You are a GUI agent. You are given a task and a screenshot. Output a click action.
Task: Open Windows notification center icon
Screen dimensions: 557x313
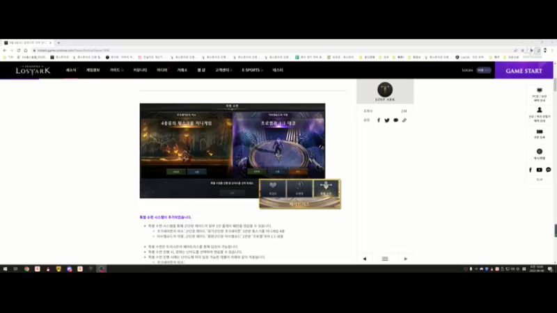[550, 269]
